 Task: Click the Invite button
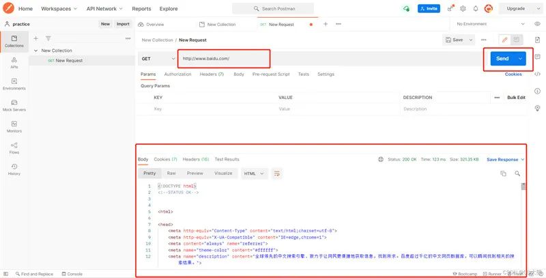(x=429, y=9)
